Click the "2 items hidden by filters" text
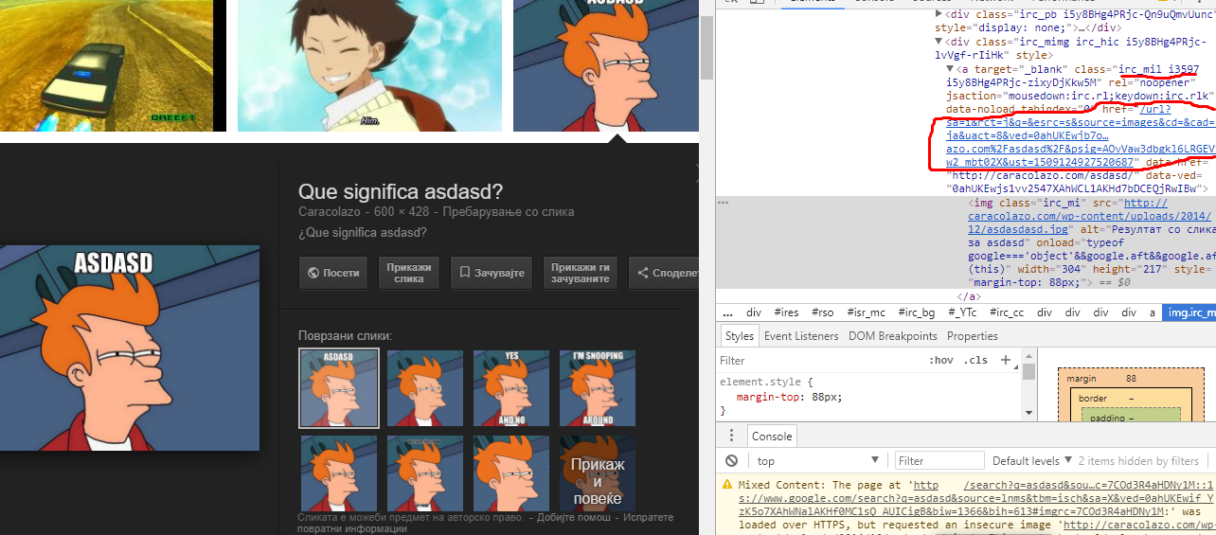Viewport: 1216px width, 535px height. pos(1139,461)
